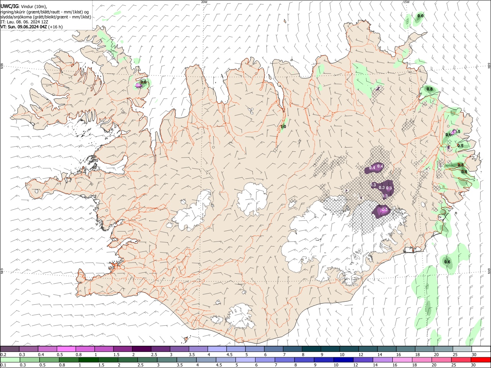Click the '1.0' precipitation value on the map
This screenshot has width=491, height=368.
click(283, 127)
